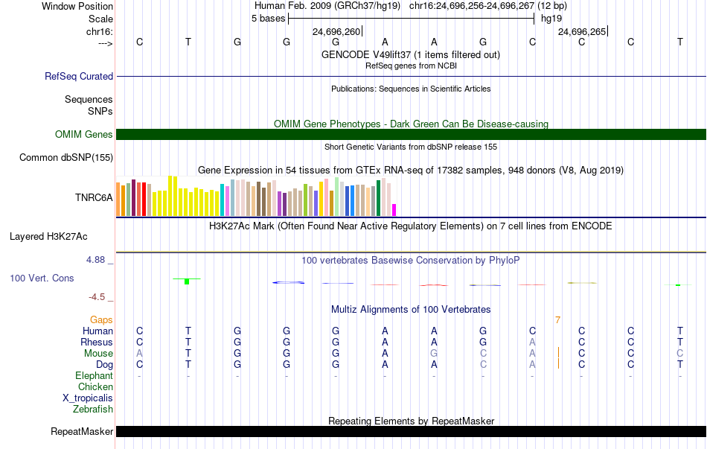707x449 pixels.
Task: Click the magenta bar in GTEx expression chart
Action: 394,210
